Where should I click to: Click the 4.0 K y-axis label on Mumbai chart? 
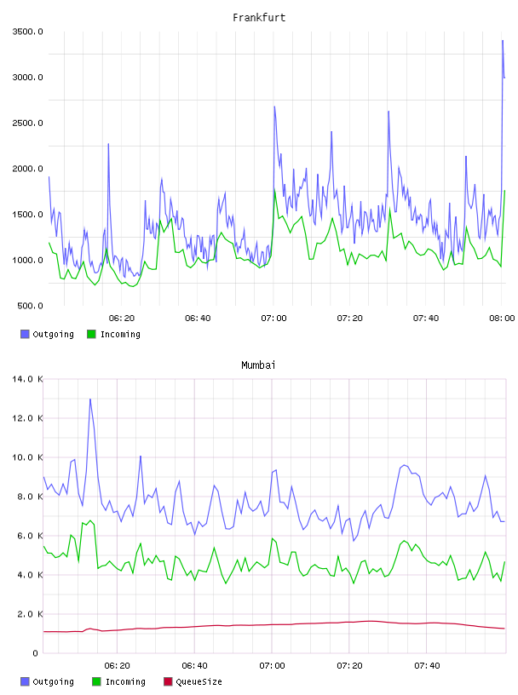[x=30, y=575]
